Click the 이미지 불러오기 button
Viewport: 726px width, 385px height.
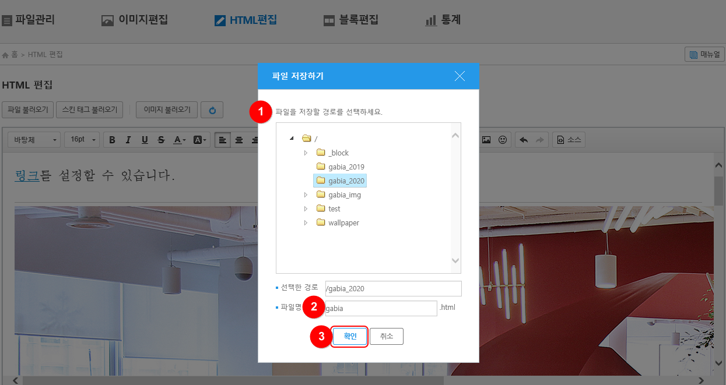[x=167, y=110]
